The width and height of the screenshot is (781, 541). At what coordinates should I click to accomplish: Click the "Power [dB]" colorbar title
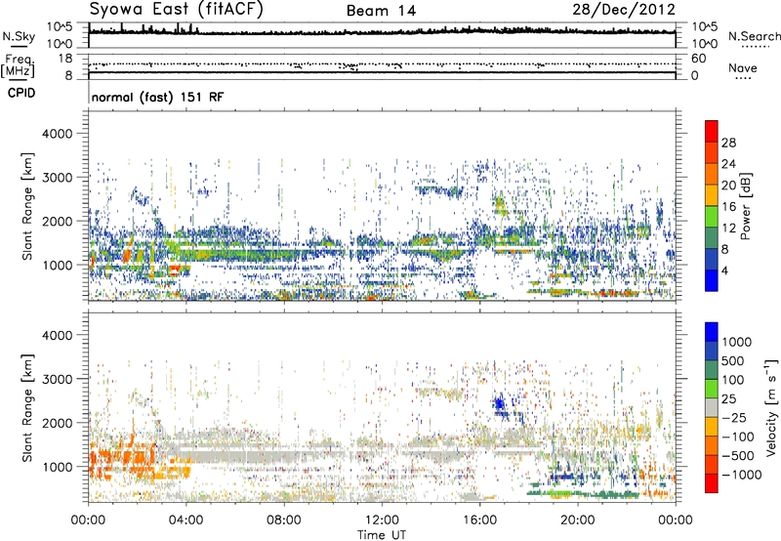(x=746, y=206)
